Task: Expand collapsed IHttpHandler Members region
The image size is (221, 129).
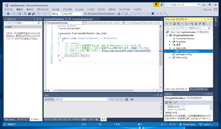Action: pyautogui.click(x=59, y=56)
